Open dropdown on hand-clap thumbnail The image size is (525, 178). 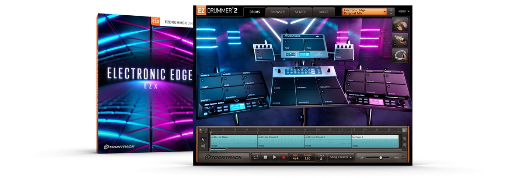[395, 29]
